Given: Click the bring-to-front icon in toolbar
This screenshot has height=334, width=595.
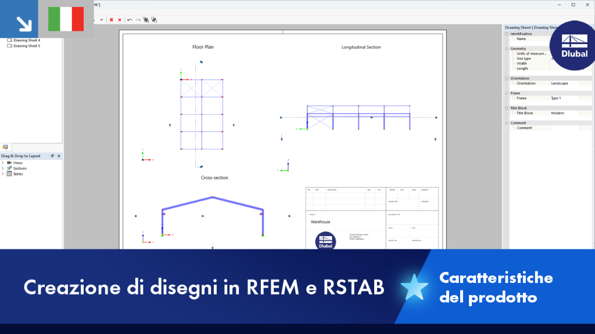Looking at the screenshot, I should [x=146, y=20].
